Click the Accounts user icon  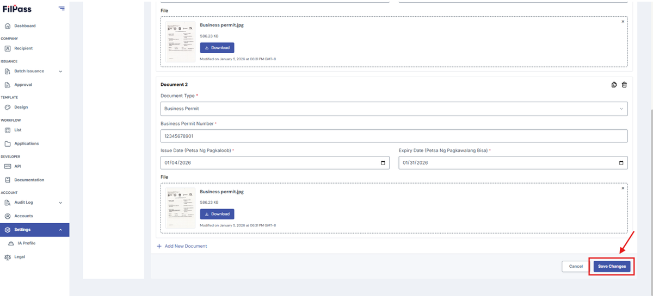[8, 216]
